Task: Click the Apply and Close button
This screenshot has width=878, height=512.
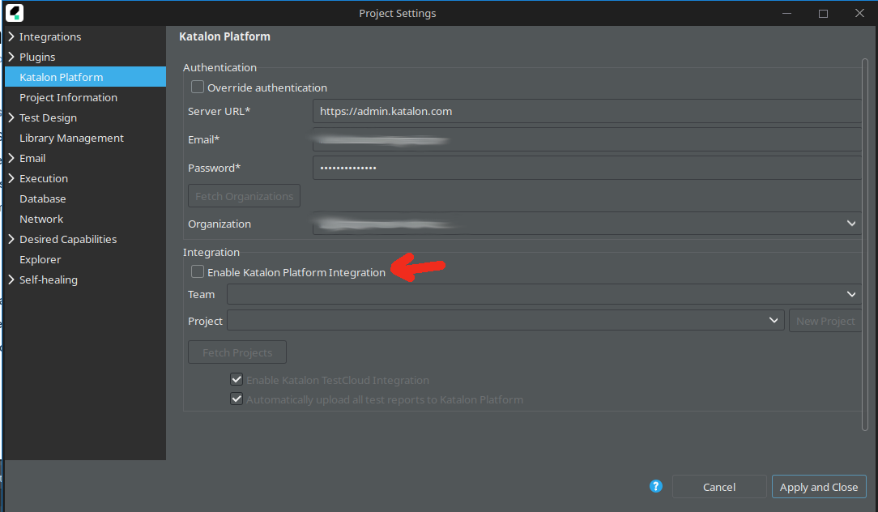Action: [x=819, y=486]
